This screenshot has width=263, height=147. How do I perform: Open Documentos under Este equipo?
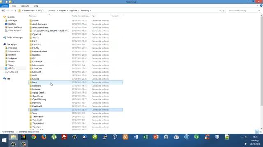click(x=14, y=51)
